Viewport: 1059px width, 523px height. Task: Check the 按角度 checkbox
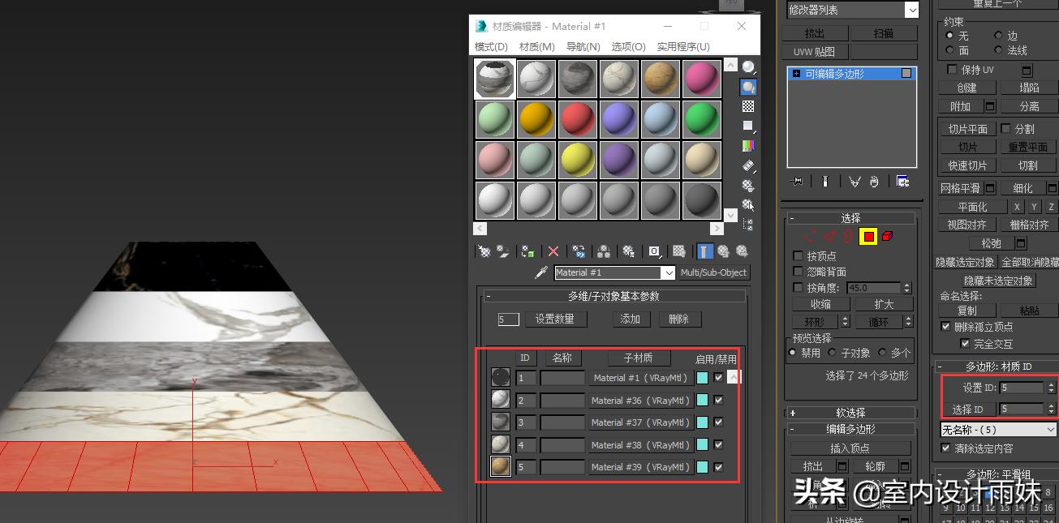tap(799, 287)
